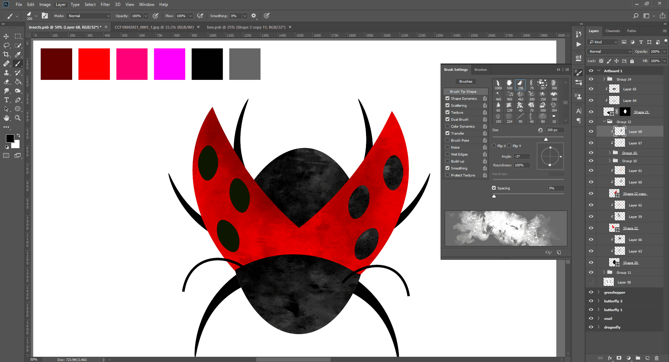Image resolution: width=669 pixels, height=362 pixels.
Task: Click the magenta color swatch on canvas
Action: (169, 64)
